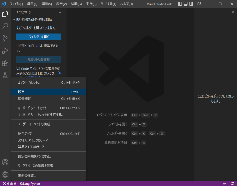Viewport: 237px width, 186px height.
Task: Follow the ドキュメント link text
Action: (x=59, y=73)
